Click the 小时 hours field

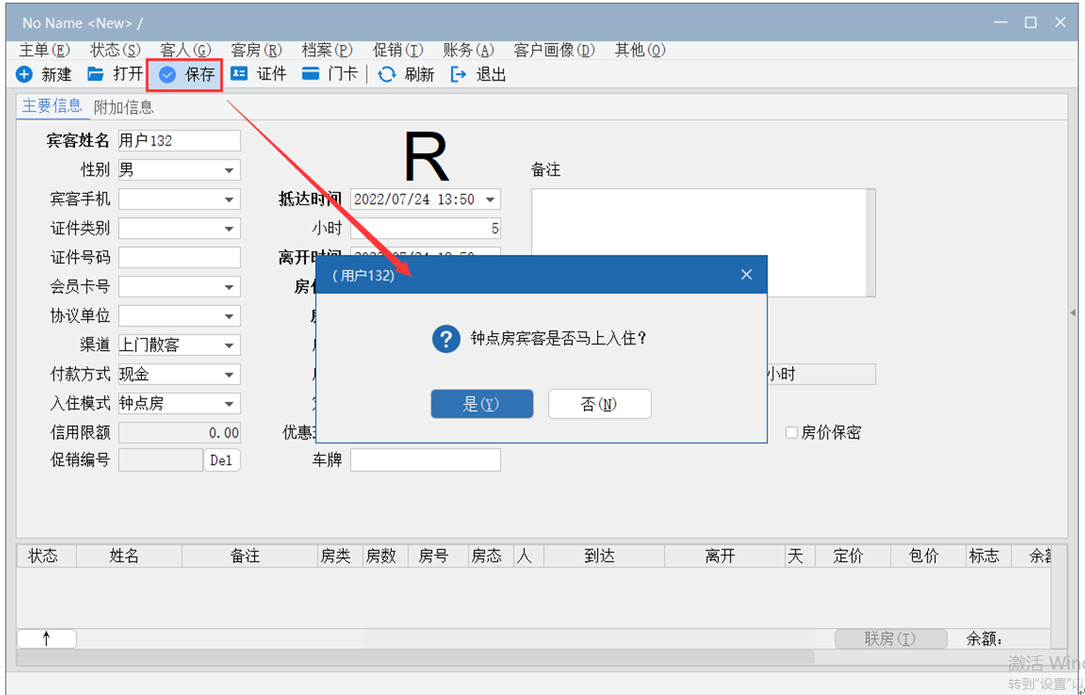coord(425,228)
